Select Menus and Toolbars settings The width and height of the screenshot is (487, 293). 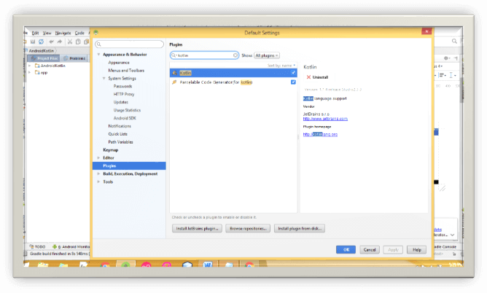pyautogui.click(x=126, y=71)
